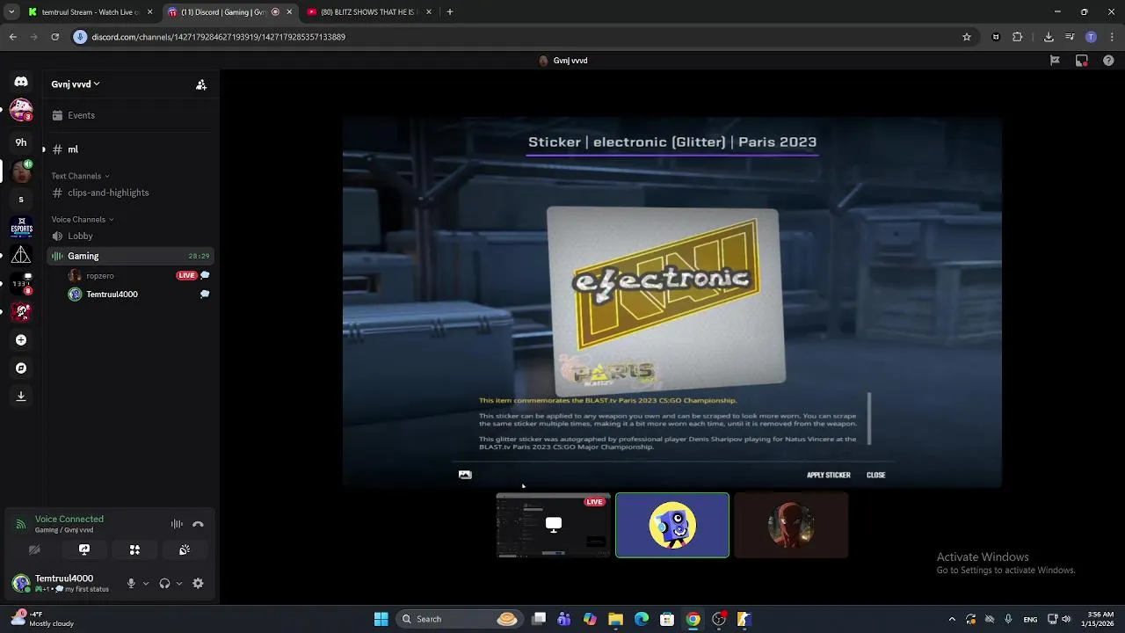Click APPLY STICKER button in stream

click(x=828, y=476)
